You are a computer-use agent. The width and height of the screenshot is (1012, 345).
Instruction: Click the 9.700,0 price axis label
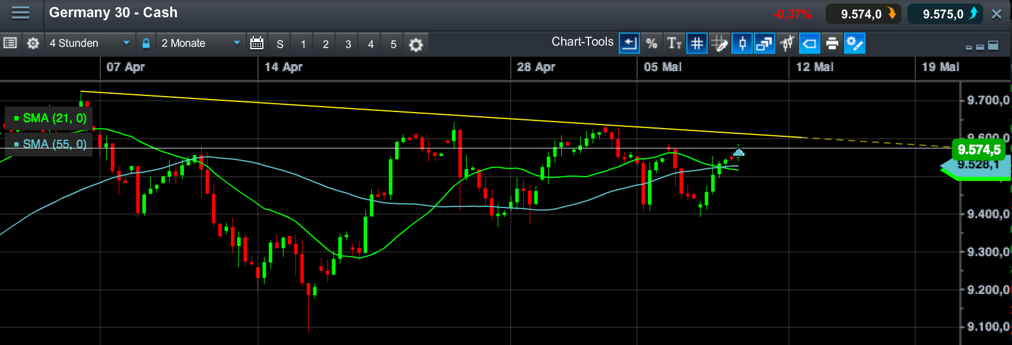click(988, 100)
